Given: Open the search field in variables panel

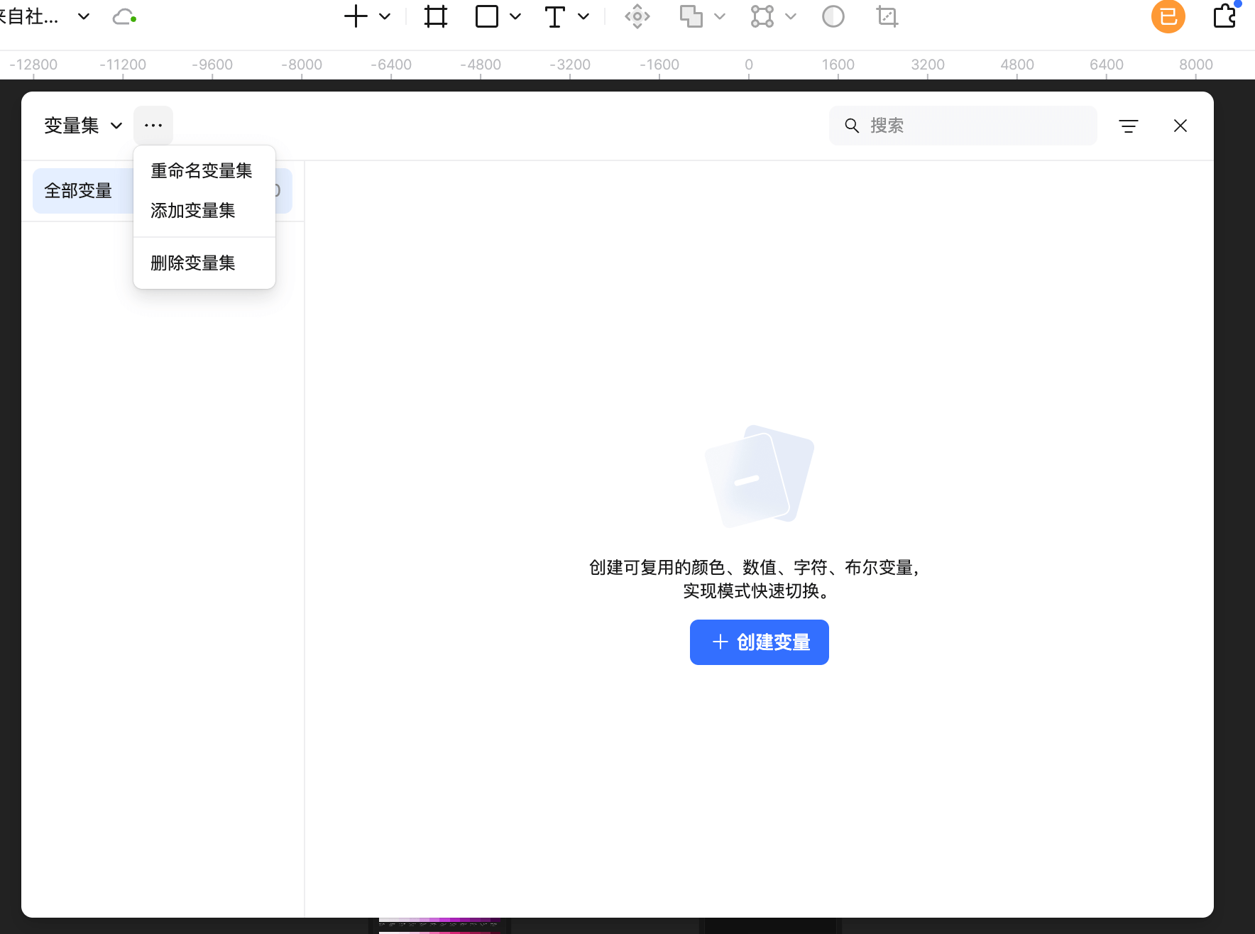Looking at the screenshot, I should pos(962,126).
